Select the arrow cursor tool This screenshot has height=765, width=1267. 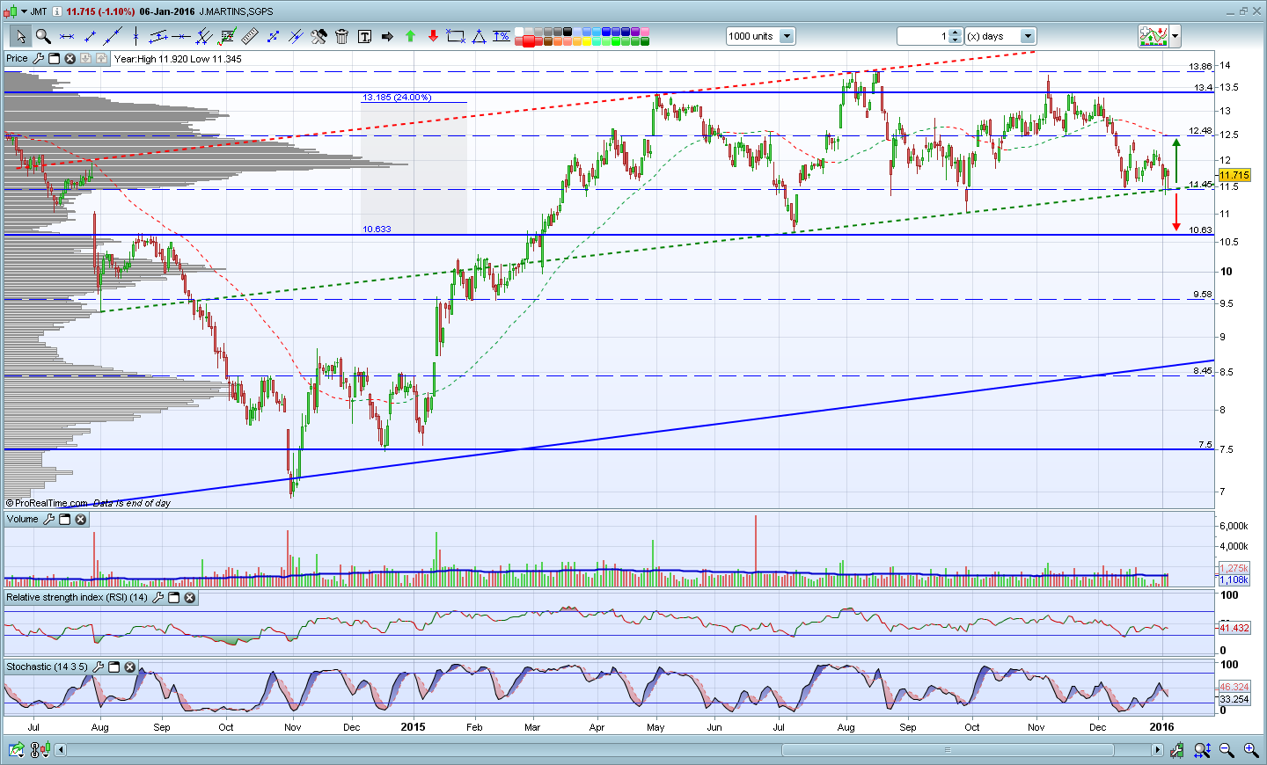coord(20,36)
